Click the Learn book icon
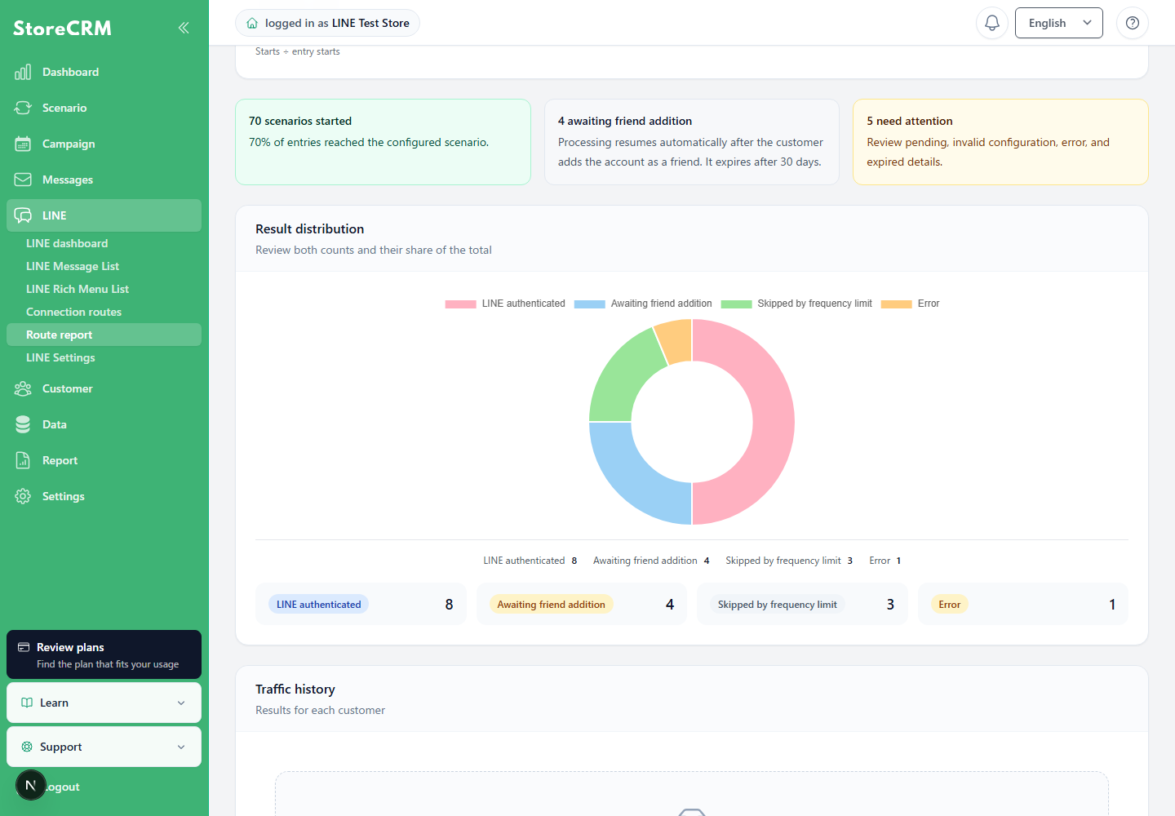This screenshot has height=816, width=1175. click(x=27, y=703)
